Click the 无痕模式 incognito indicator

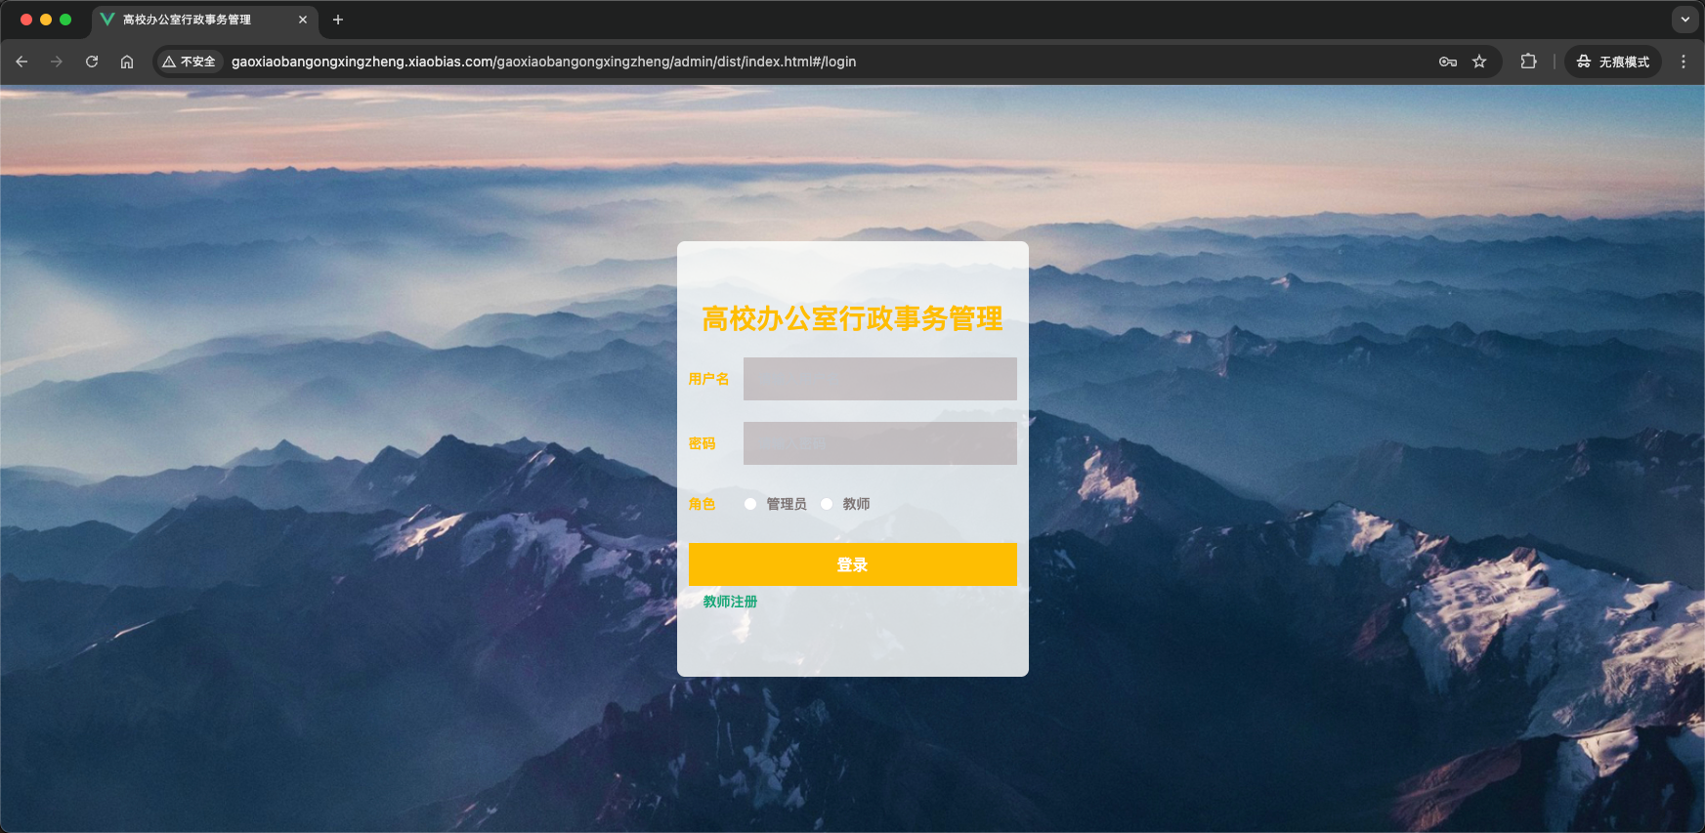pos(1613,62)
